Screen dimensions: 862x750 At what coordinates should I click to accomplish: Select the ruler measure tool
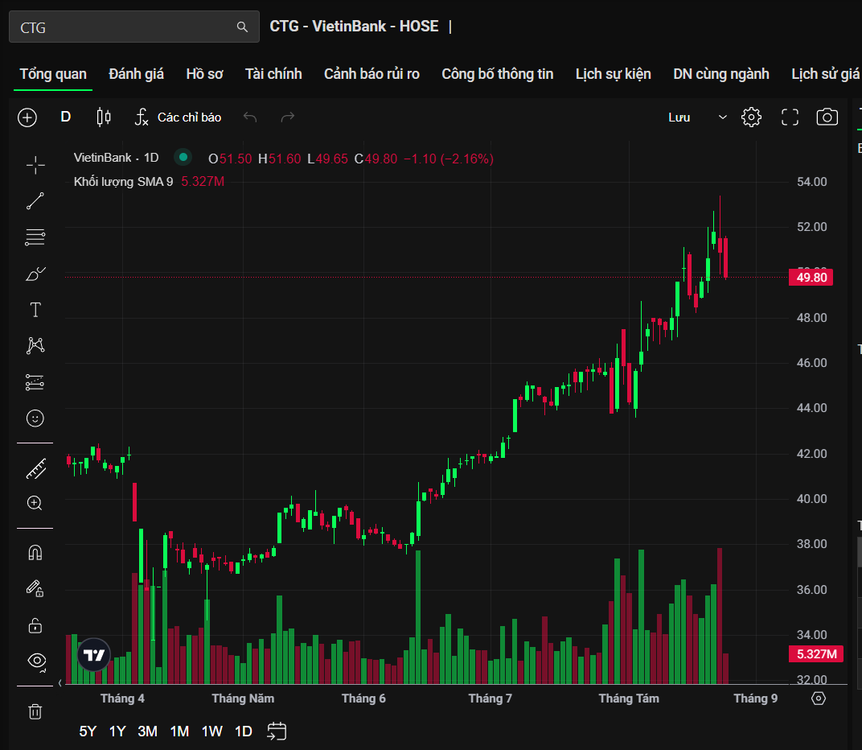click(x=36, y=469)
